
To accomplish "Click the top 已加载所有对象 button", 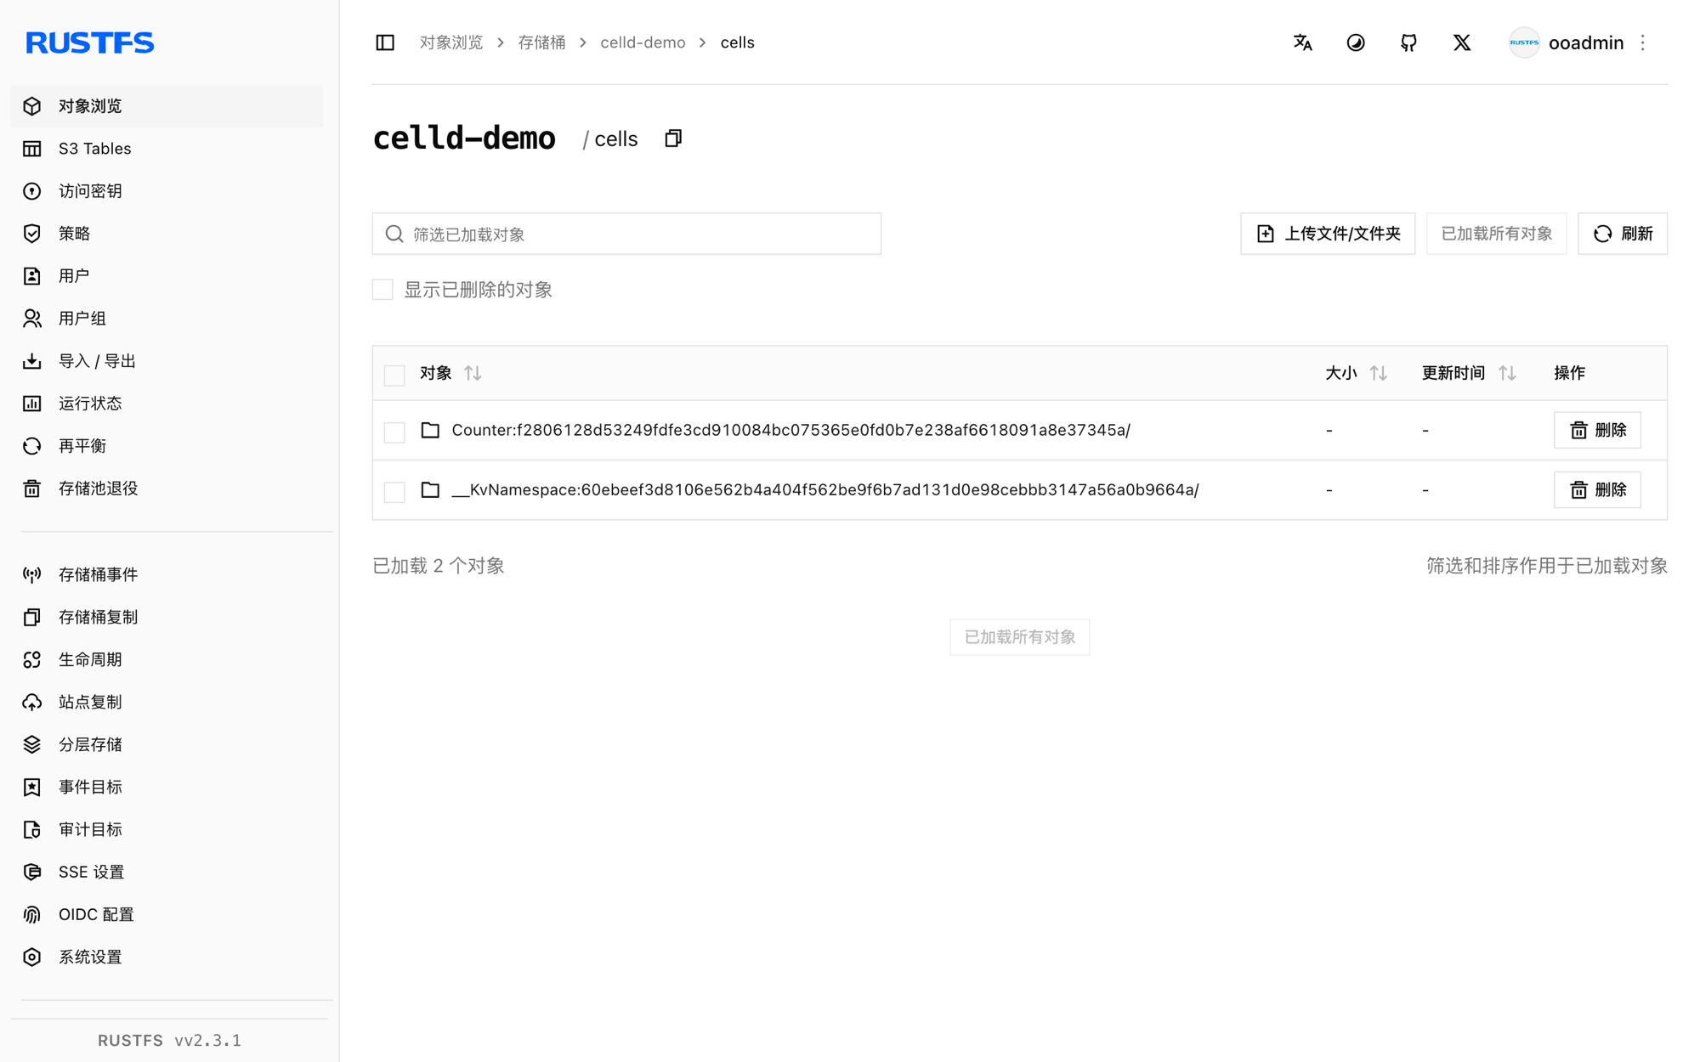I will tap(1496, 234).
